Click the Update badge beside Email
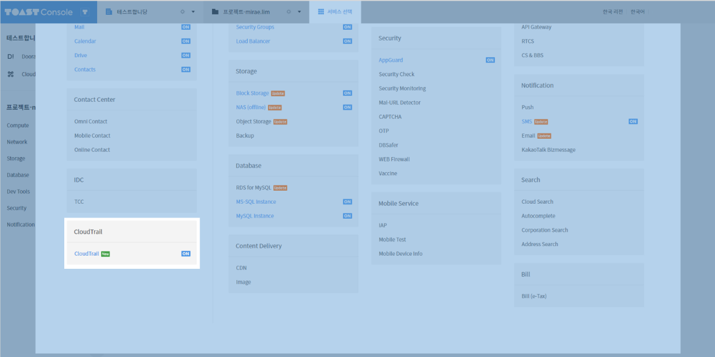The height and width of the screenshot is (357, 715). 544,136
